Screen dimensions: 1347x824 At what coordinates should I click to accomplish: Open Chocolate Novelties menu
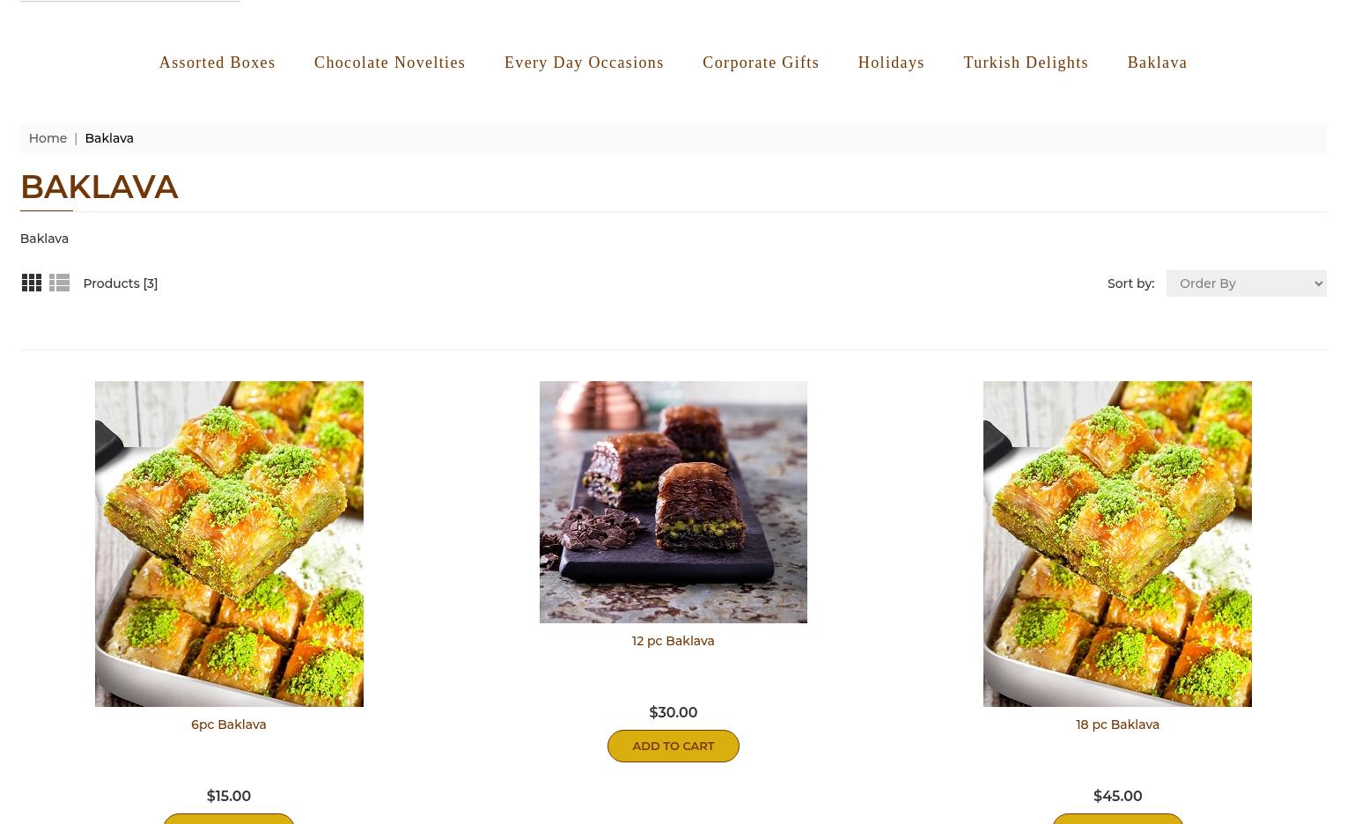click(x=389, y=63)
